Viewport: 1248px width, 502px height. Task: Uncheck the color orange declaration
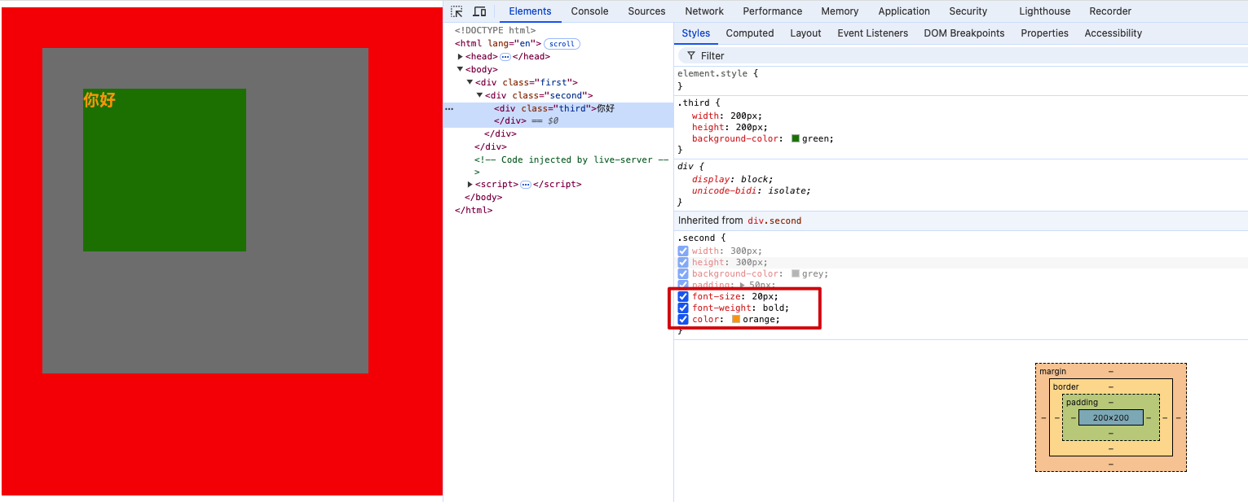point(683,320)
